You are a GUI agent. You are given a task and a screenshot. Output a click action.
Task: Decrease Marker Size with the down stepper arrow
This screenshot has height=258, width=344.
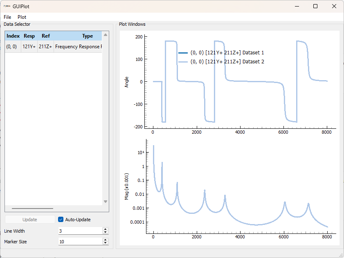point(105,243)
